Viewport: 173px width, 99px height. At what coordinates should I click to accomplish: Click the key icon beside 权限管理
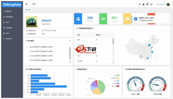[4, 11]
